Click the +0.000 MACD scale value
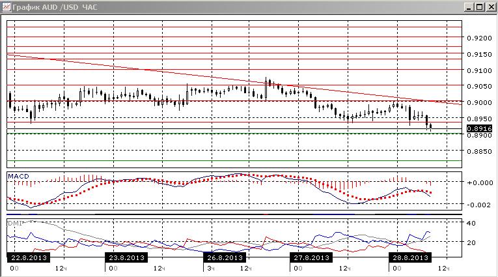The height and width of the screenshot is (277, 498). point(480,182)
